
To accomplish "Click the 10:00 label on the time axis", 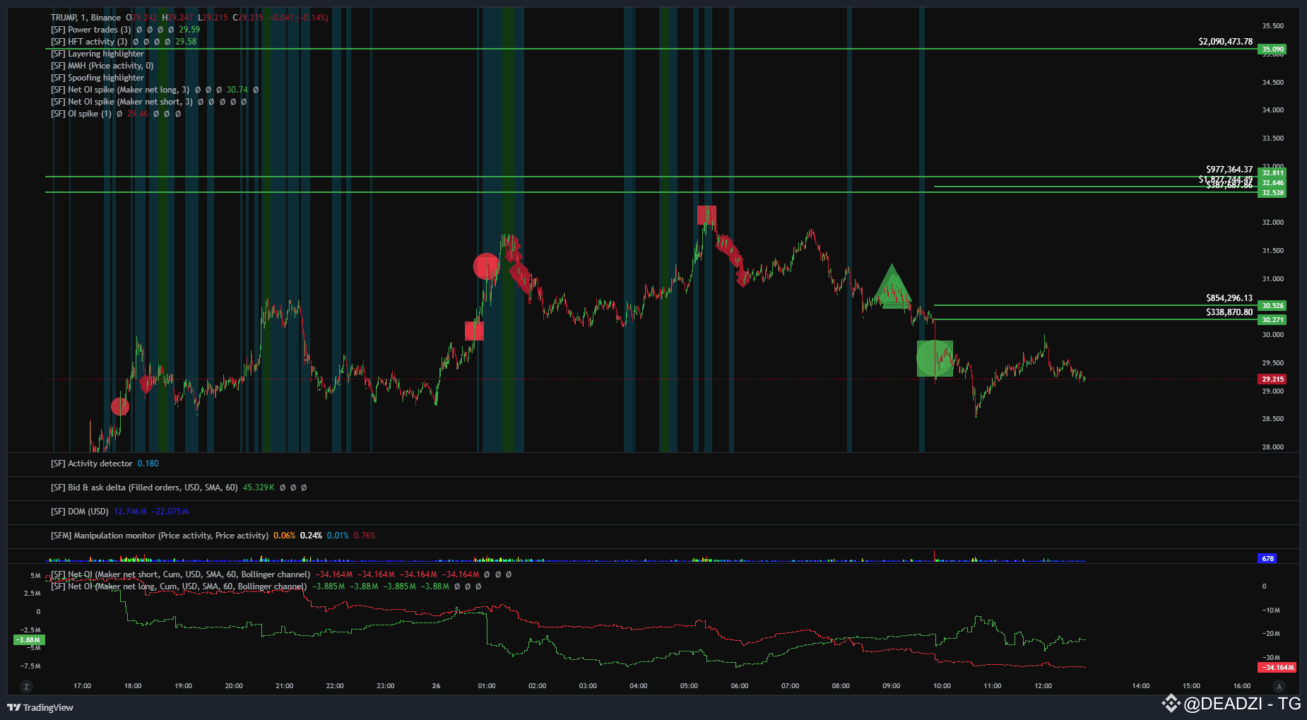I will 942,686.
